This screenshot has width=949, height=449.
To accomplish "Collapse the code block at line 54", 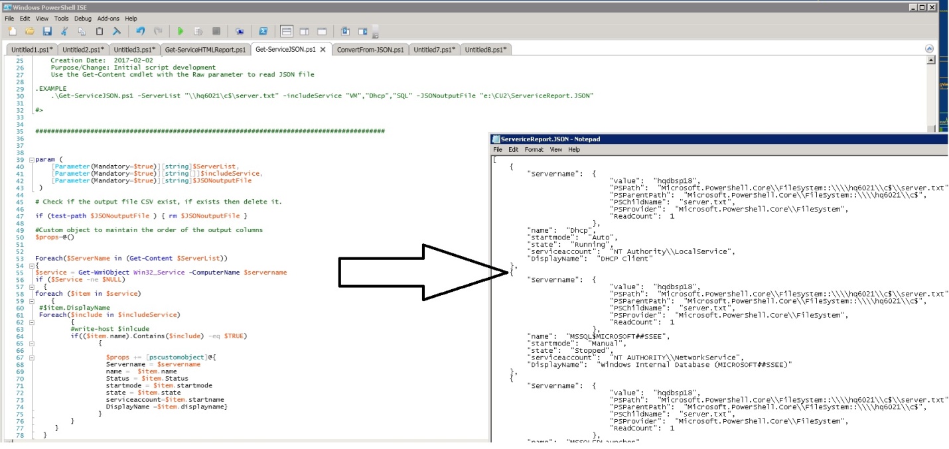I will pos(31,265).
